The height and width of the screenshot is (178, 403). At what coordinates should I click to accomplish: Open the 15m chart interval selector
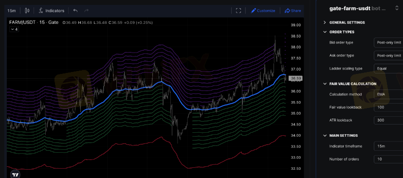12,11
